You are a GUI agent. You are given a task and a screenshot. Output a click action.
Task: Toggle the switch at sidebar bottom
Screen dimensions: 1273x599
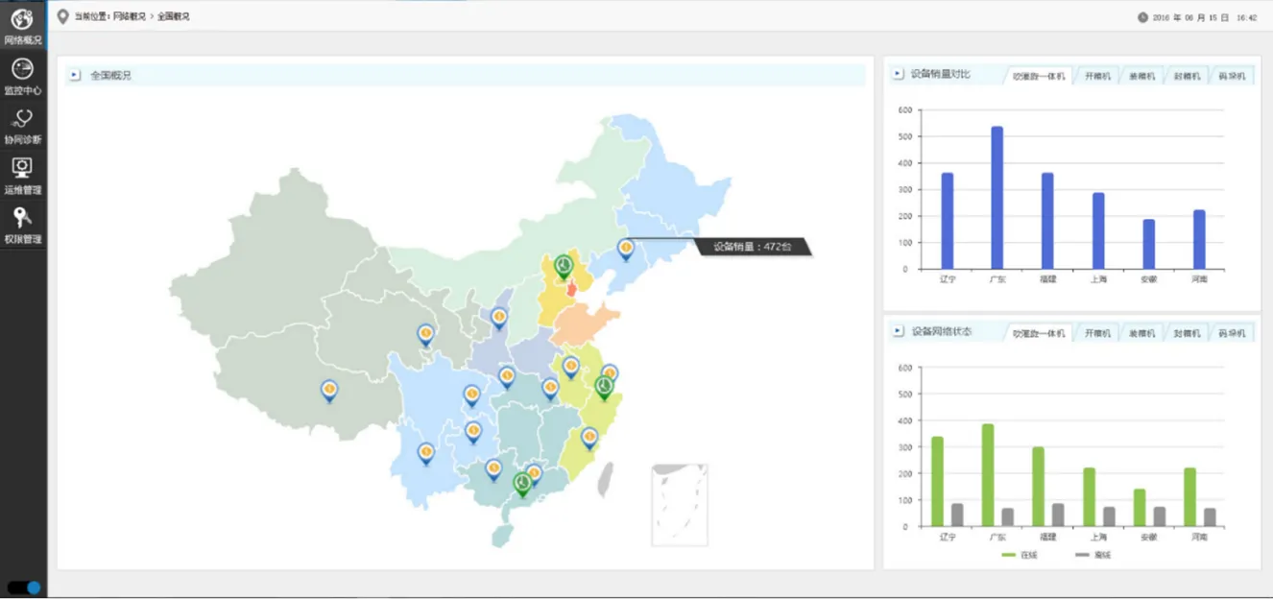pyautogui.click(x=24, y=587)
